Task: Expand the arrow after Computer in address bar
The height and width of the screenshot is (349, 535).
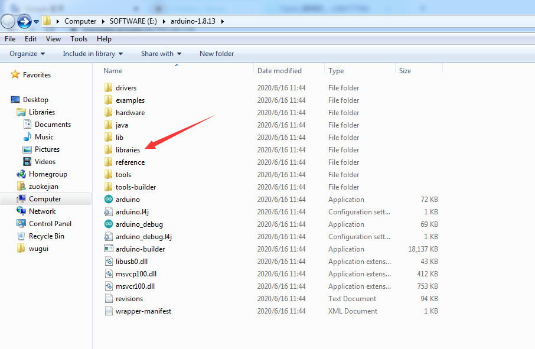Action: (103, 21)
